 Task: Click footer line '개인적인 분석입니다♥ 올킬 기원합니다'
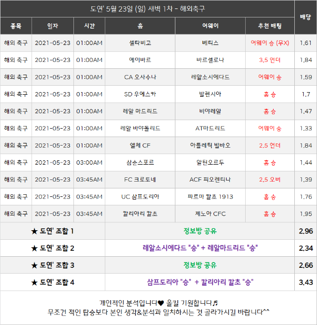tap(158, 303)
